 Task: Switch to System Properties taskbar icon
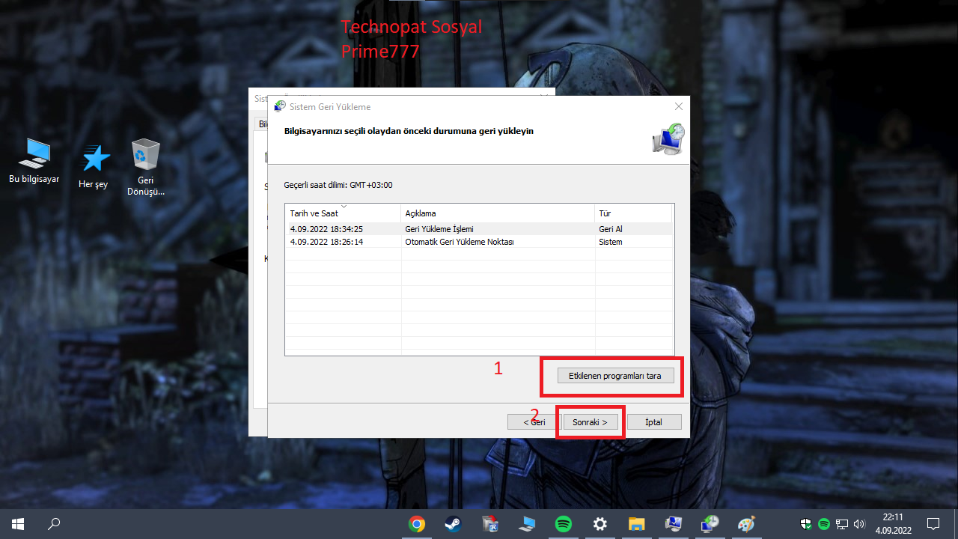673,524
